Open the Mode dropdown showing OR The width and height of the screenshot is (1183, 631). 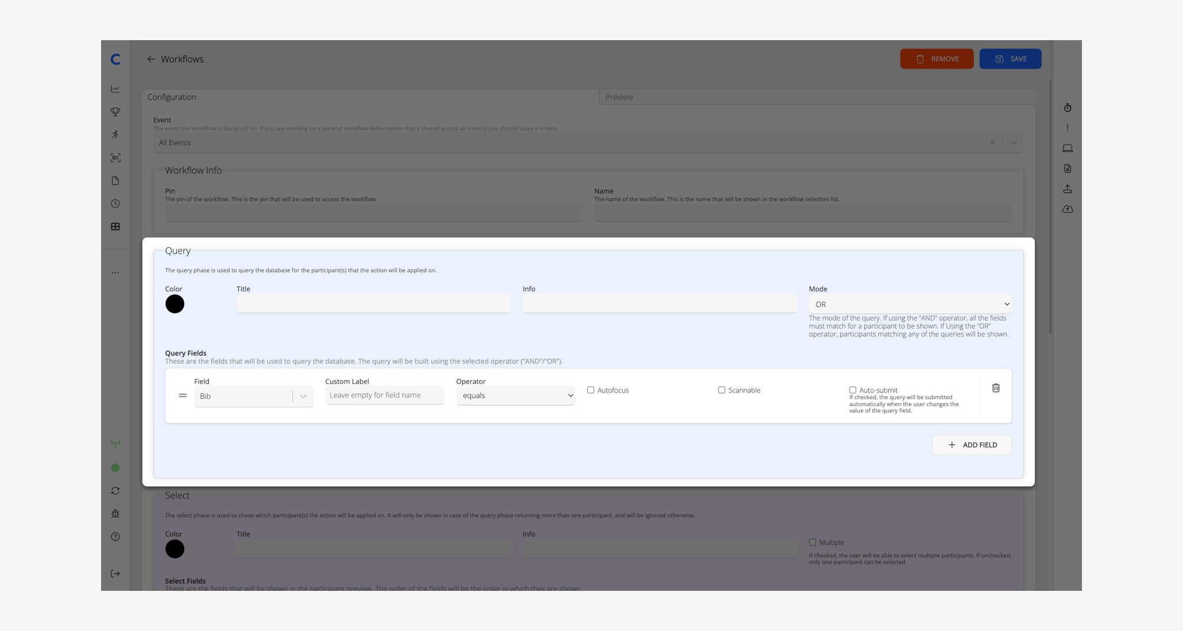pos(910,305)
